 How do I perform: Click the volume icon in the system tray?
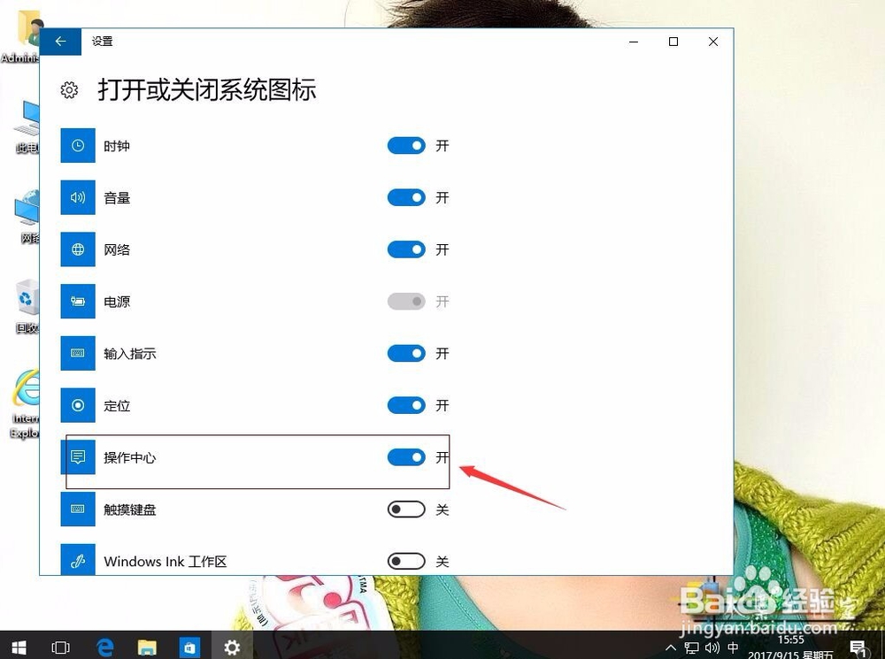click(x=712, y=647)
